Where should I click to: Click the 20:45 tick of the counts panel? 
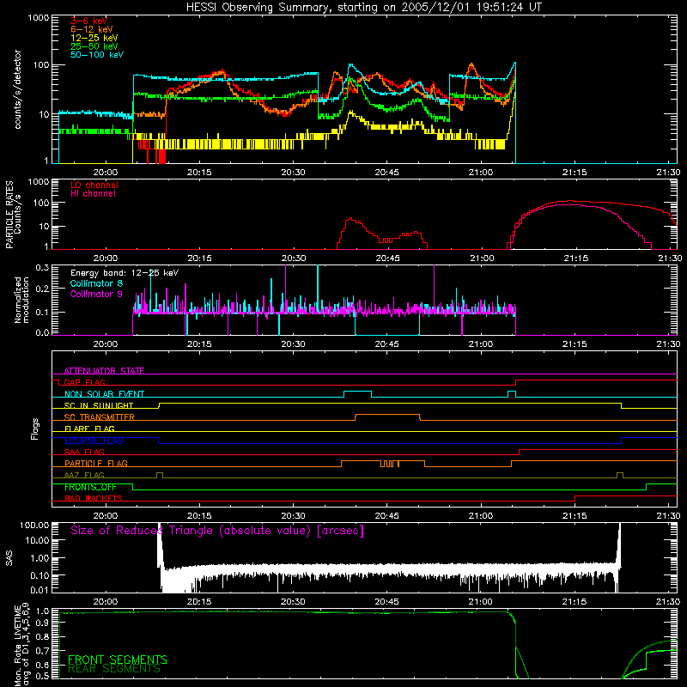click(387, 173)
